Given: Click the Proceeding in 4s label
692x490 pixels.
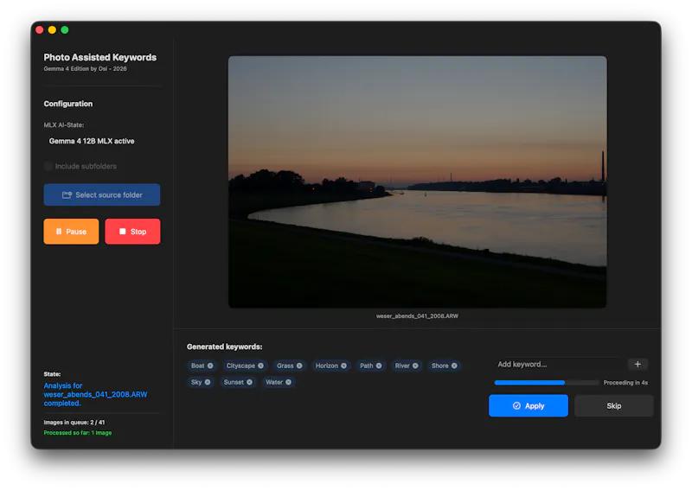Looking at the screenshot, I should pos(625,382).
